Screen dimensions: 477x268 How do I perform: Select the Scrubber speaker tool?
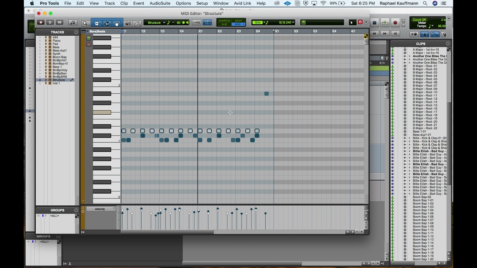click(x=128, y=23)
